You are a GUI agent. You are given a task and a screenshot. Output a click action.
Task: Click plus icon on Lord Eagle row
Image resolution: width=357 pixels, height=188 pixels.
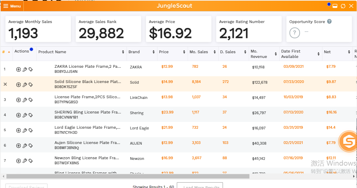pos(18,130)
